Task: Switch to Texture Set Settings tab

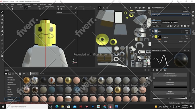Action: point(169,22)
